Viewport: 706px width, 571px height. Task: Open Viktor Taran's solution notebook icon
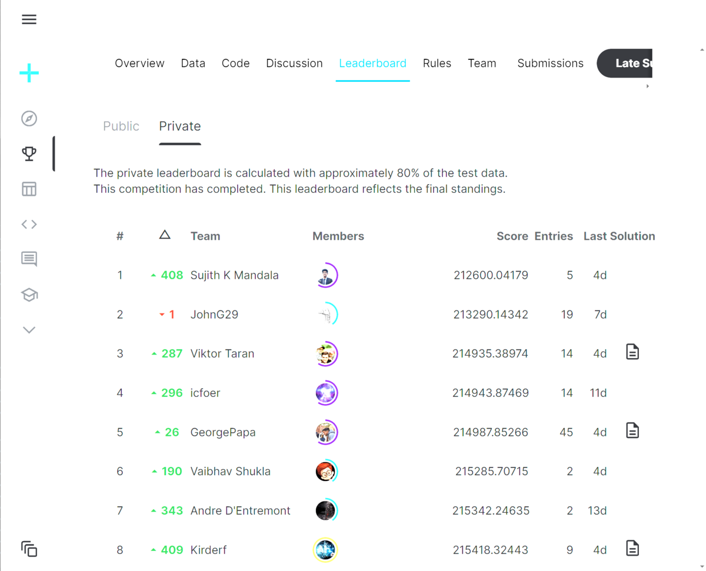[632, 352]
